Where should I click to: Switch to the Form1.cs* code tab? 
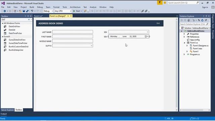(x=38, y=16)
